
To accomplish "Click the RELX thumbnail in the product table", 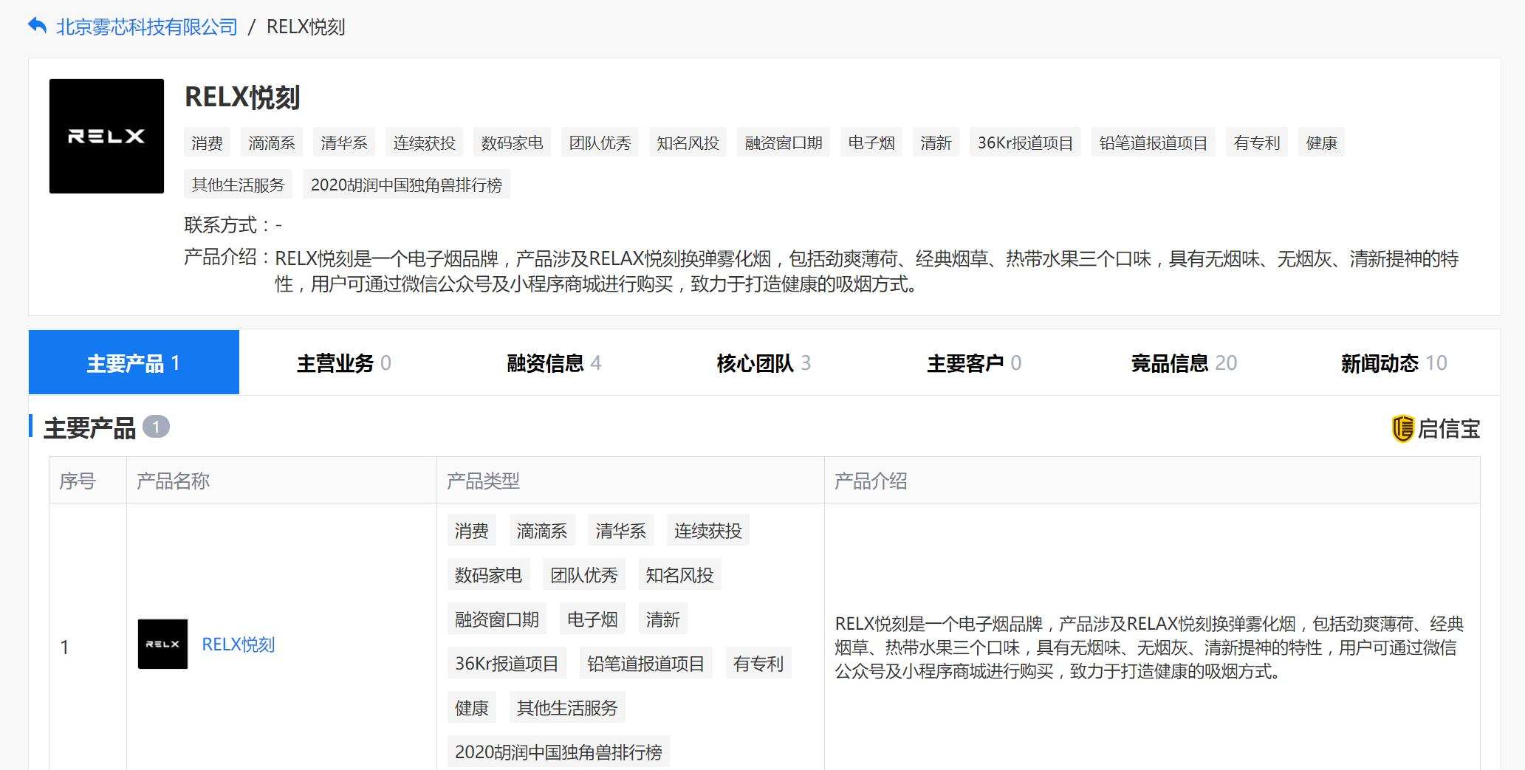I will [x=162, y=644].
